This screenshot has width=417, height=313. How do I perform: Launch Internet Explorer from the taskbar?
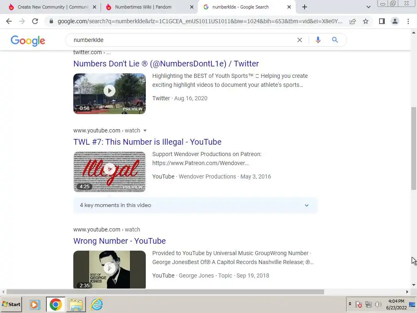(97, 304)
